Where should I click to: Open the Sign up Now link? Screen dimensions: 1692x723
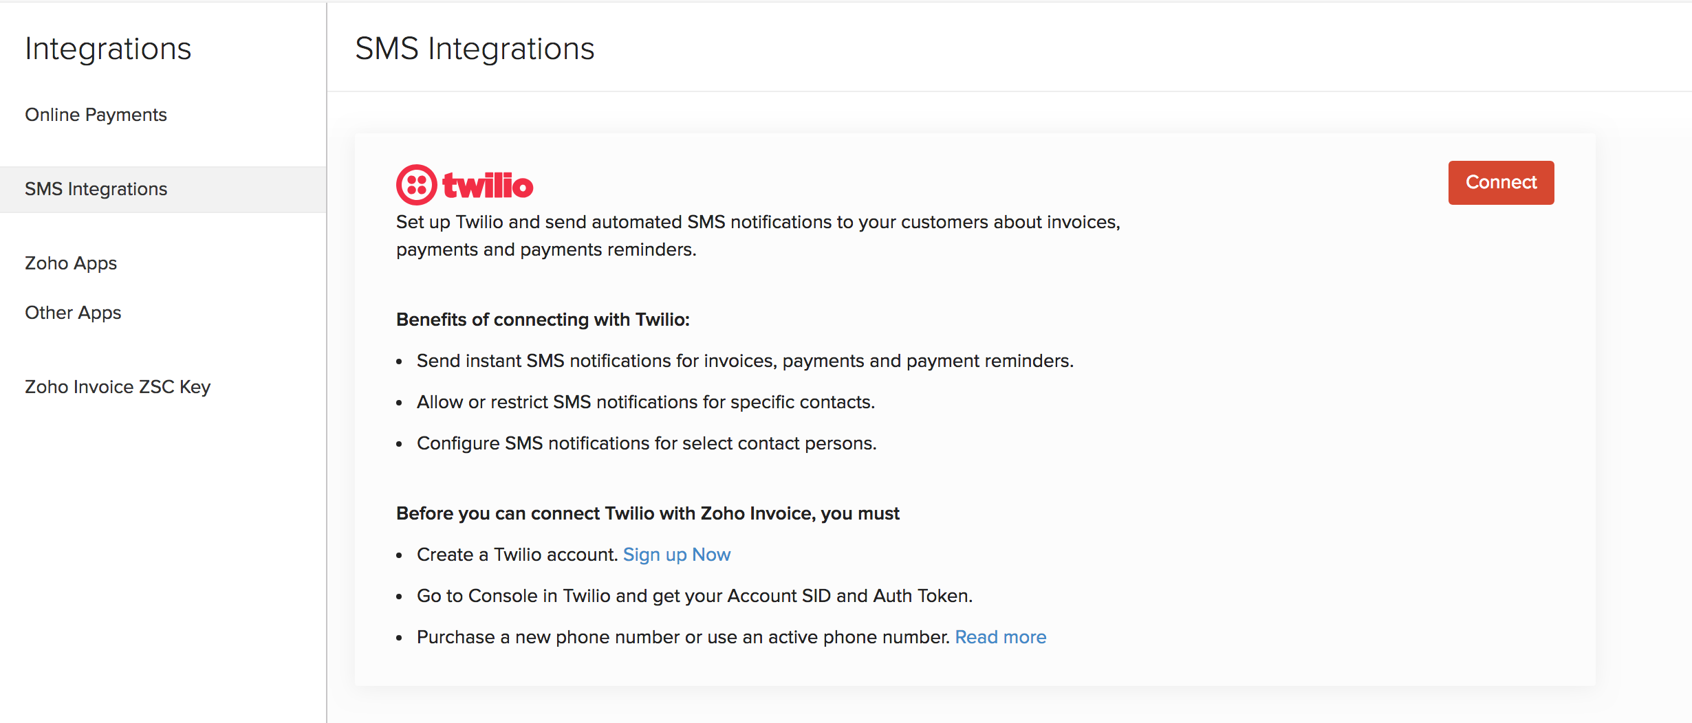[676, 555]
